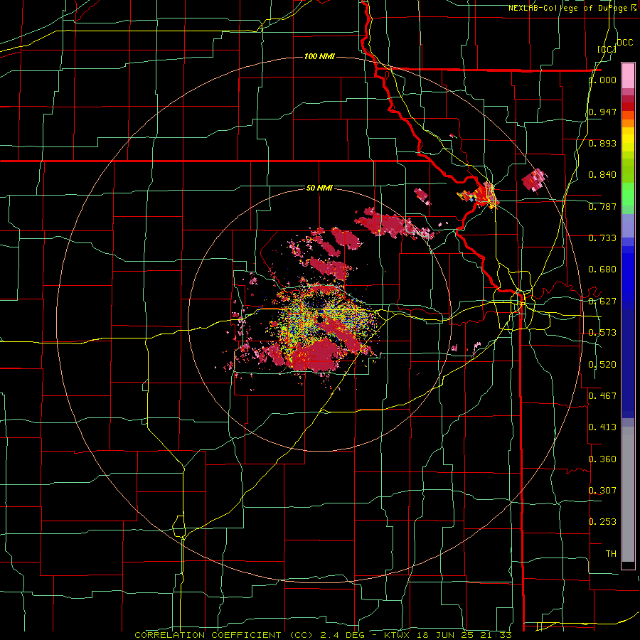Click the 0.413 legend value
The height and width of the screenshot is (640, 640).
[602, 427]
